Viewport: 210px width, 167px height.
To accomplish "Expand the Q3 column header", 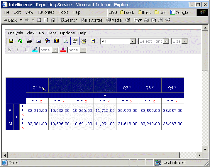I will [x=153, y=87].
